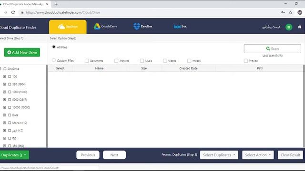Check the OneDrive root folder checkbox
The width and height of the screenshot is (305, 171).
[x=5, y=69]
